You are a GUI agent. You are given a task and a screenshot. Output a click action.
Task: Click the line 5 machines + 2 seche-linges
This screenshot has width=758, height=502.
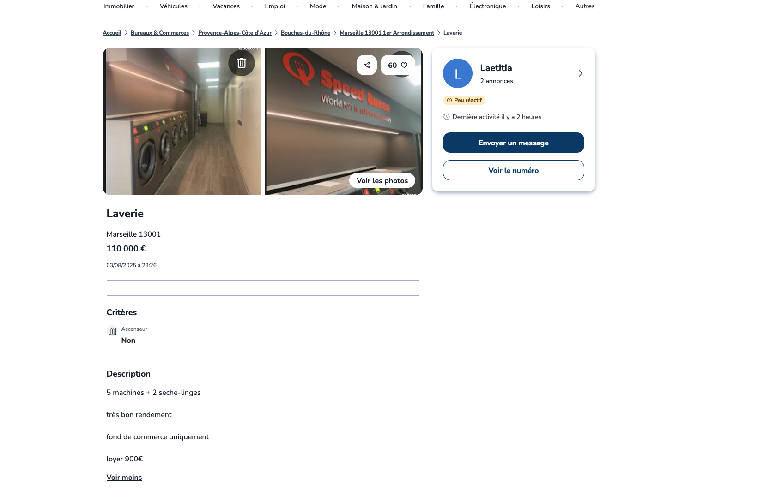coord(154,393)
